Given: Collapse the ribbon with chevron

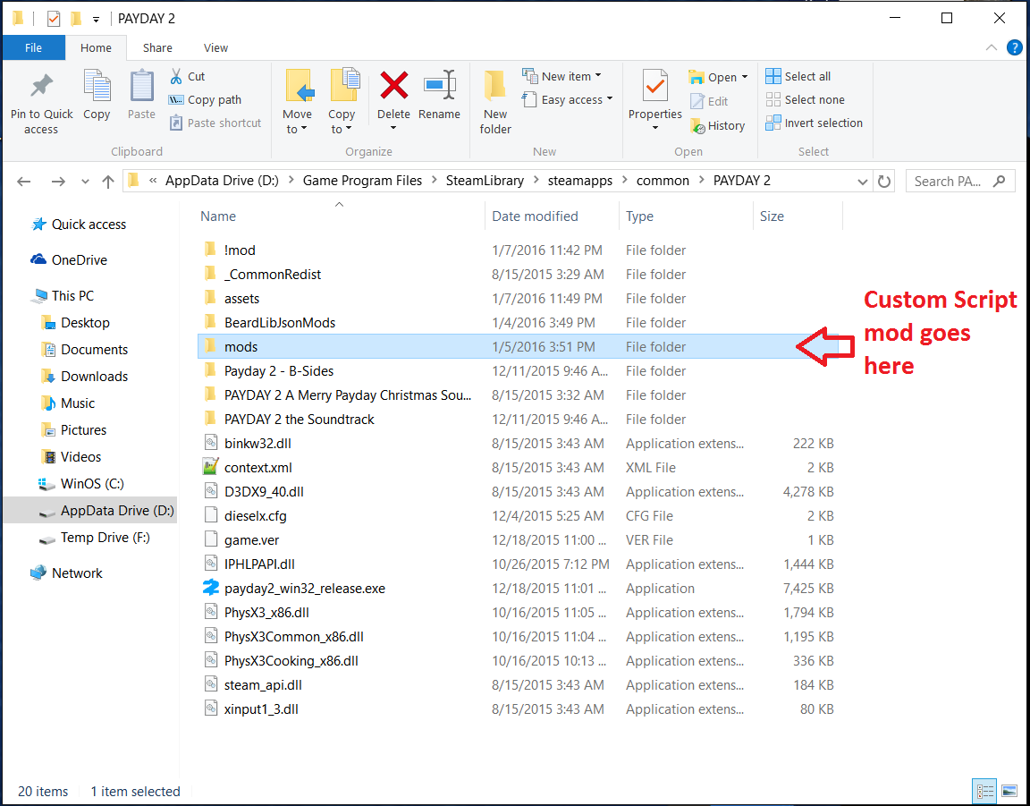Looking at the screenshot, I should [x=992, y=47].
